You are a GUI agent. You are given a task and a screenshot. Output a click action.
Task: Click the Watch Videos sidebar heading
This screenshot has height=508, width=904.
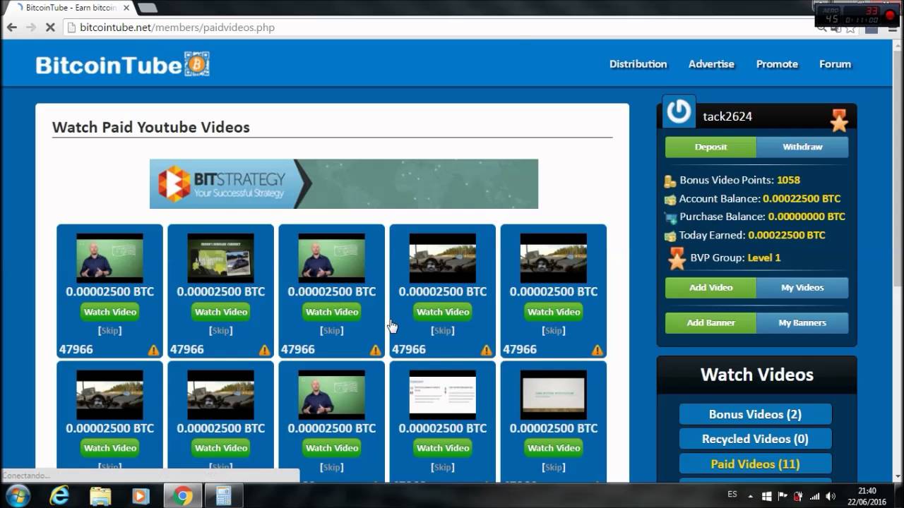(756, 375)
